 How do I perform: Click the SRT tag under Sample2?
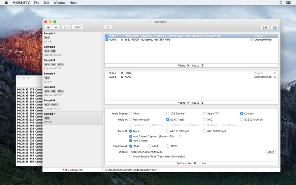point(53,51)
